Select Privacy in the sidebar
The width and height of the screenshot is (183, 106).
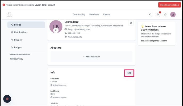point(26,40)
